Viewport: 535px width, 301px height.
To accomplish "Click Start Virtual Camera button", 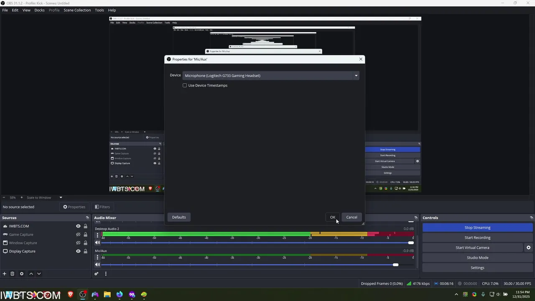I will click(472, 247).
